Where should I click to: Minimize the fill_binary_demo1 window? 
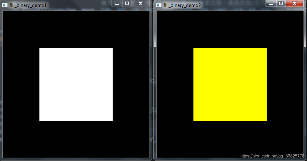pos(117,3)
